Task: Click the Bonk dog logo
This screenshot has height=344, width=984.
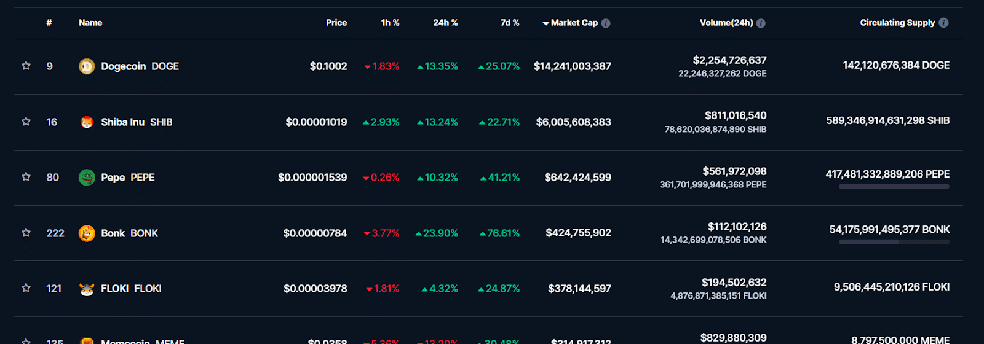Action: (87, 233)
